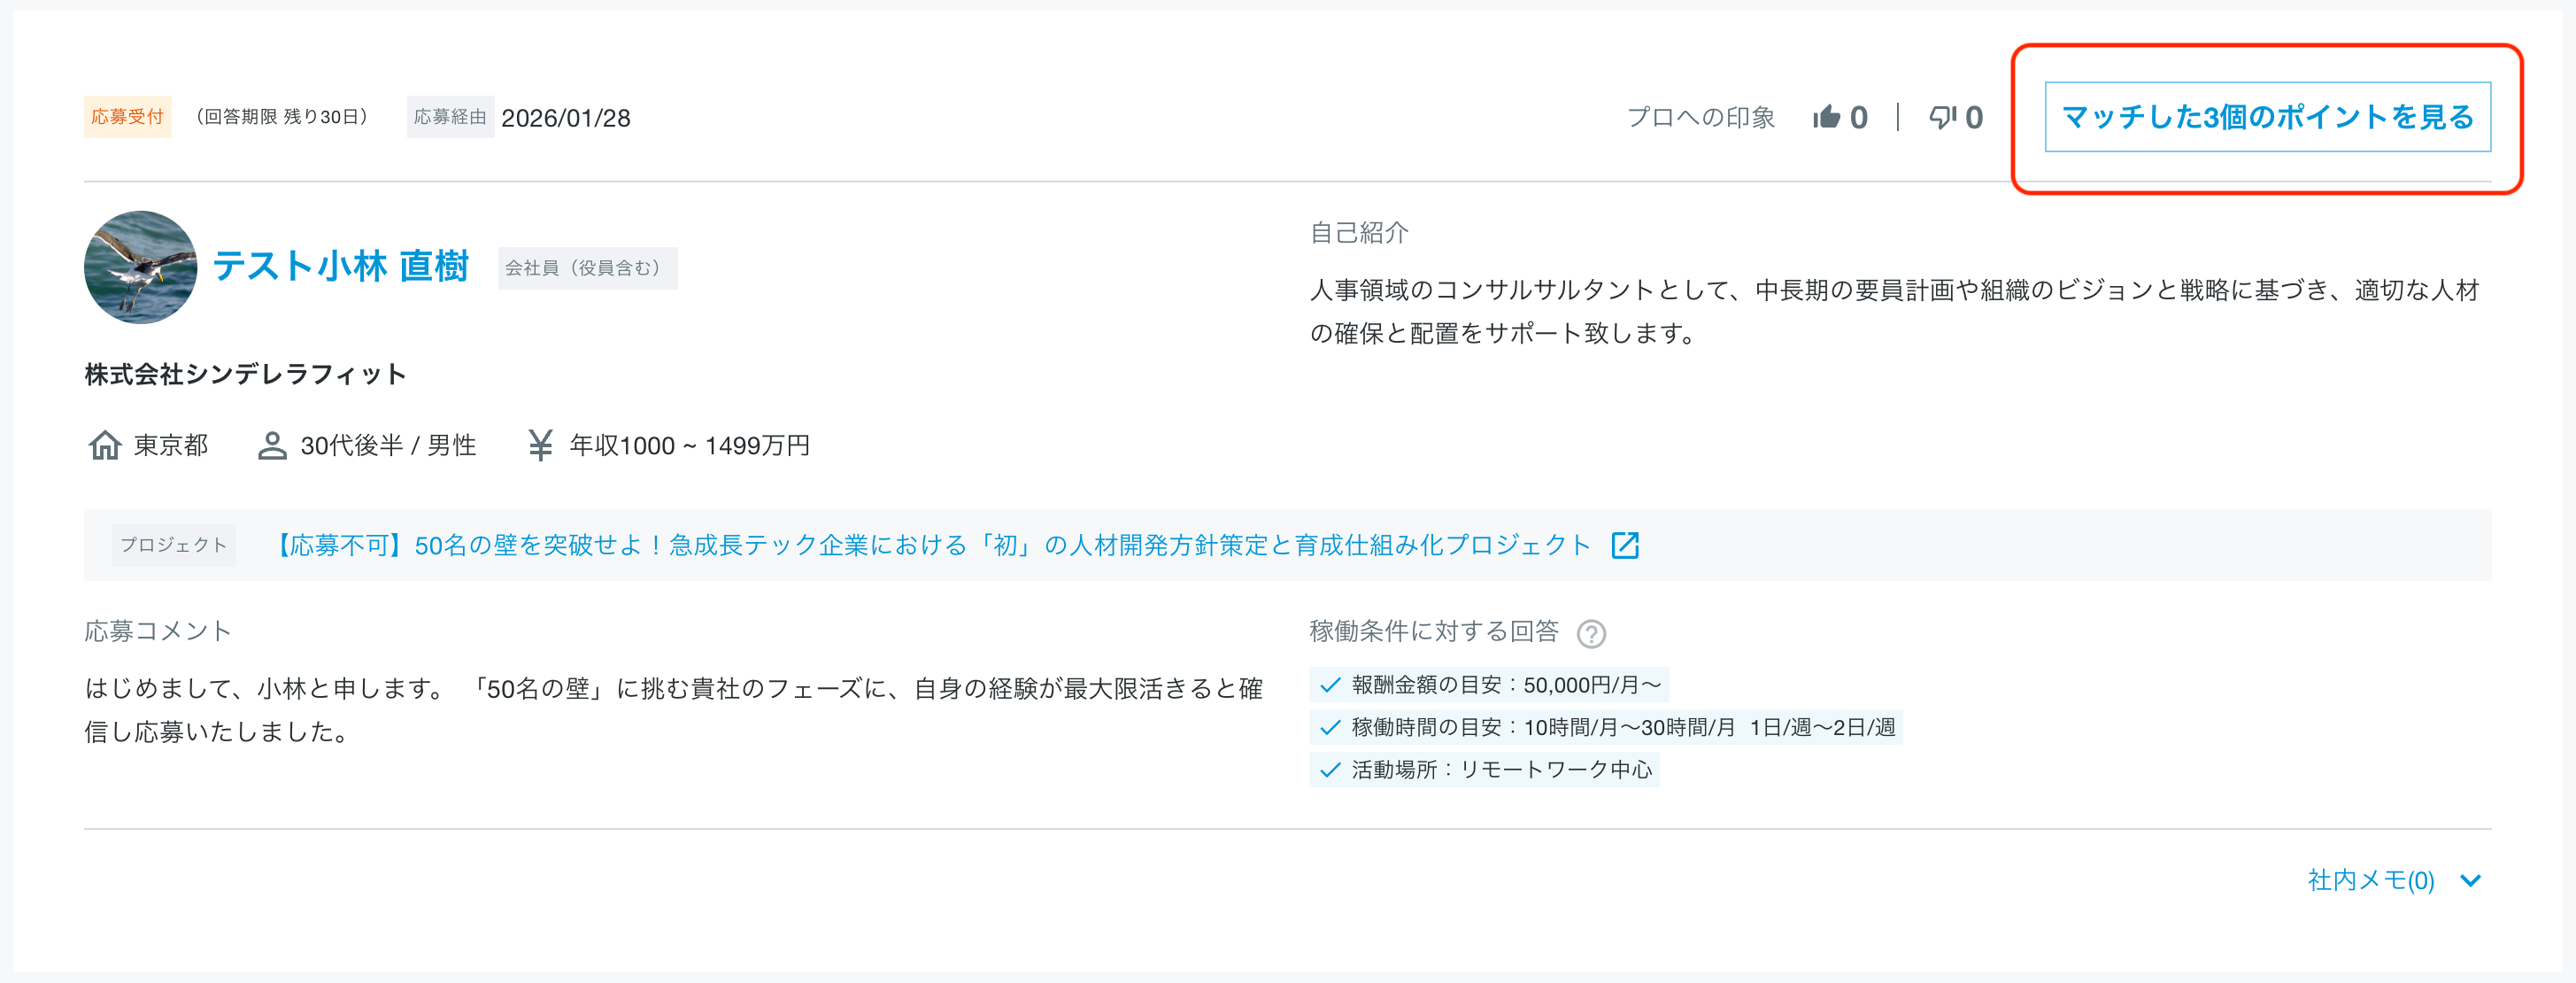Click the 応募受付 status badge

tap(127, 117)
